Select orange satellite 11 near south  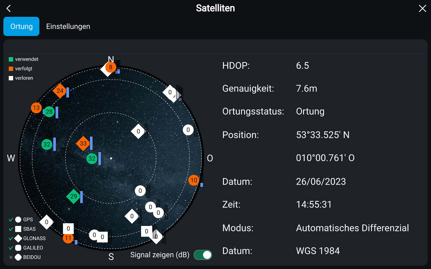(68, 238)
